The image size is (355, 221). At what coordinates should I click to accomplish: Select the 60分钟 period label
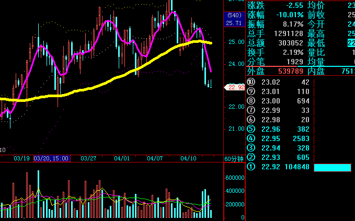(x=234, y=159)
